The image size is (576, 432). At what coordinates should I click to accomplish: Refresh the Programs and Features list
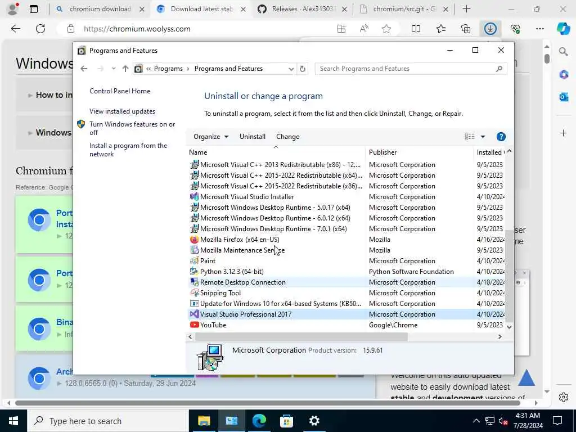click(302, 69)
